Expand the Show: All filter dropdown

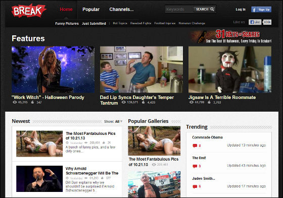point(113,122)
